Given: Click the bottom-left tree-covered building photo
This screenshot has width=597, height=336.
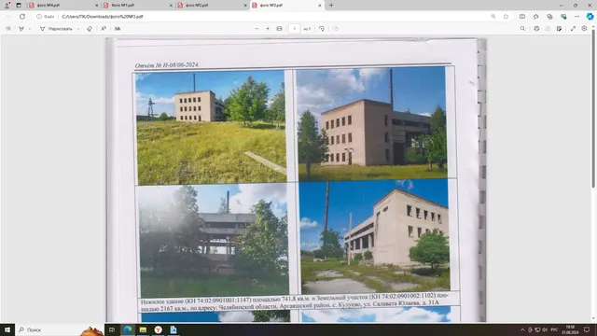Looking at the screenshot, I should coord(214,241).
